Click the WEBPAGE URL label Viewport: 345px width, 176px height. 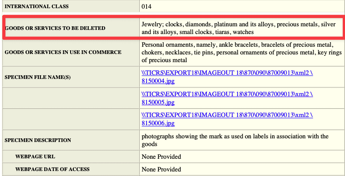click(x=35, y=156)
